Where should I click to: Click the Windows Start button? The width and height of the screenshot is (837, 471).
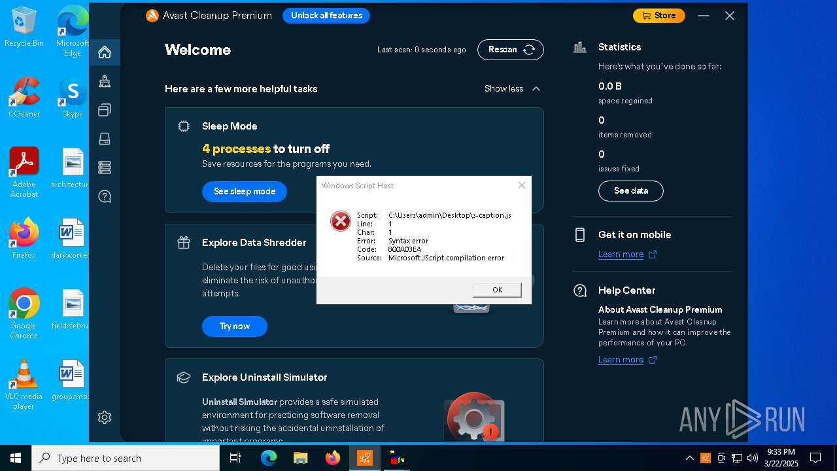(16, 458)
